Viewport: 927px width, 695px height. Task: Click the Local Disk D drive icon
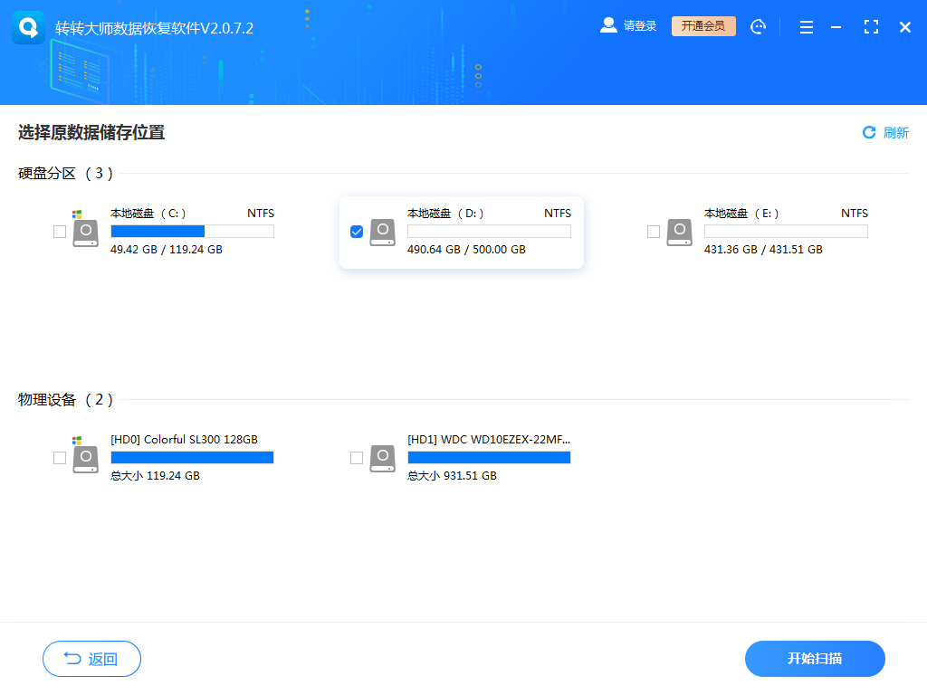(383, 232)
